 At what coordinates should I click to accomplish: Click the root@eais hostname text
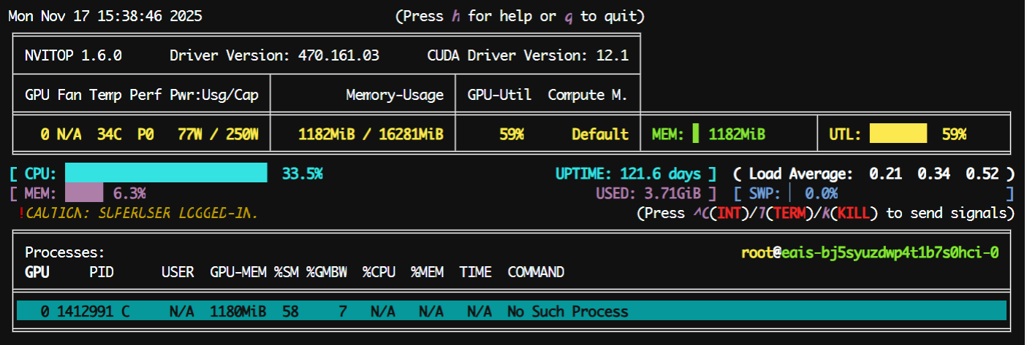870,252
